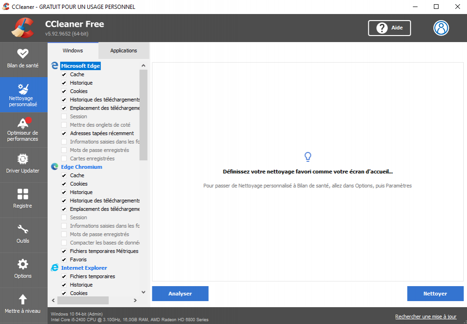Check Mots de passe enregistrés under Edge Chromium
467x324 pixels.
[x=64, y=234]
